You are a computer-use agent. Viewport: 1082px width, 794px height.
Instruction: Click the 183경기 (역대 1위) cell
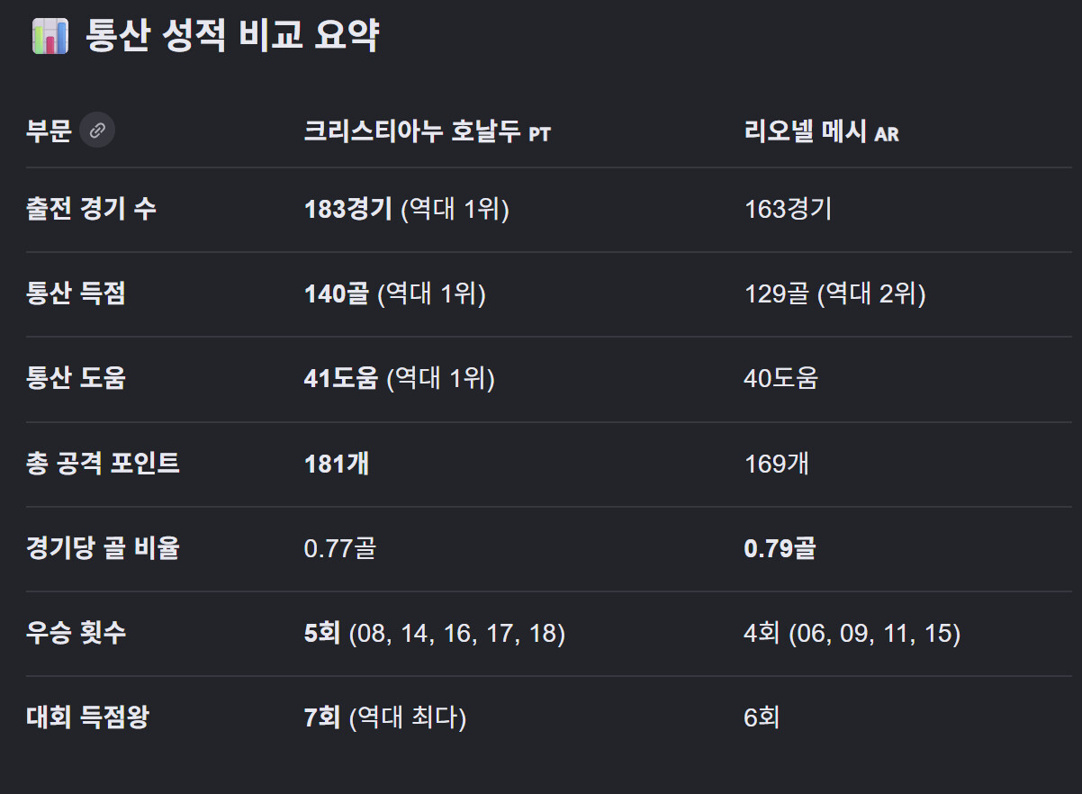pos(407,209)
